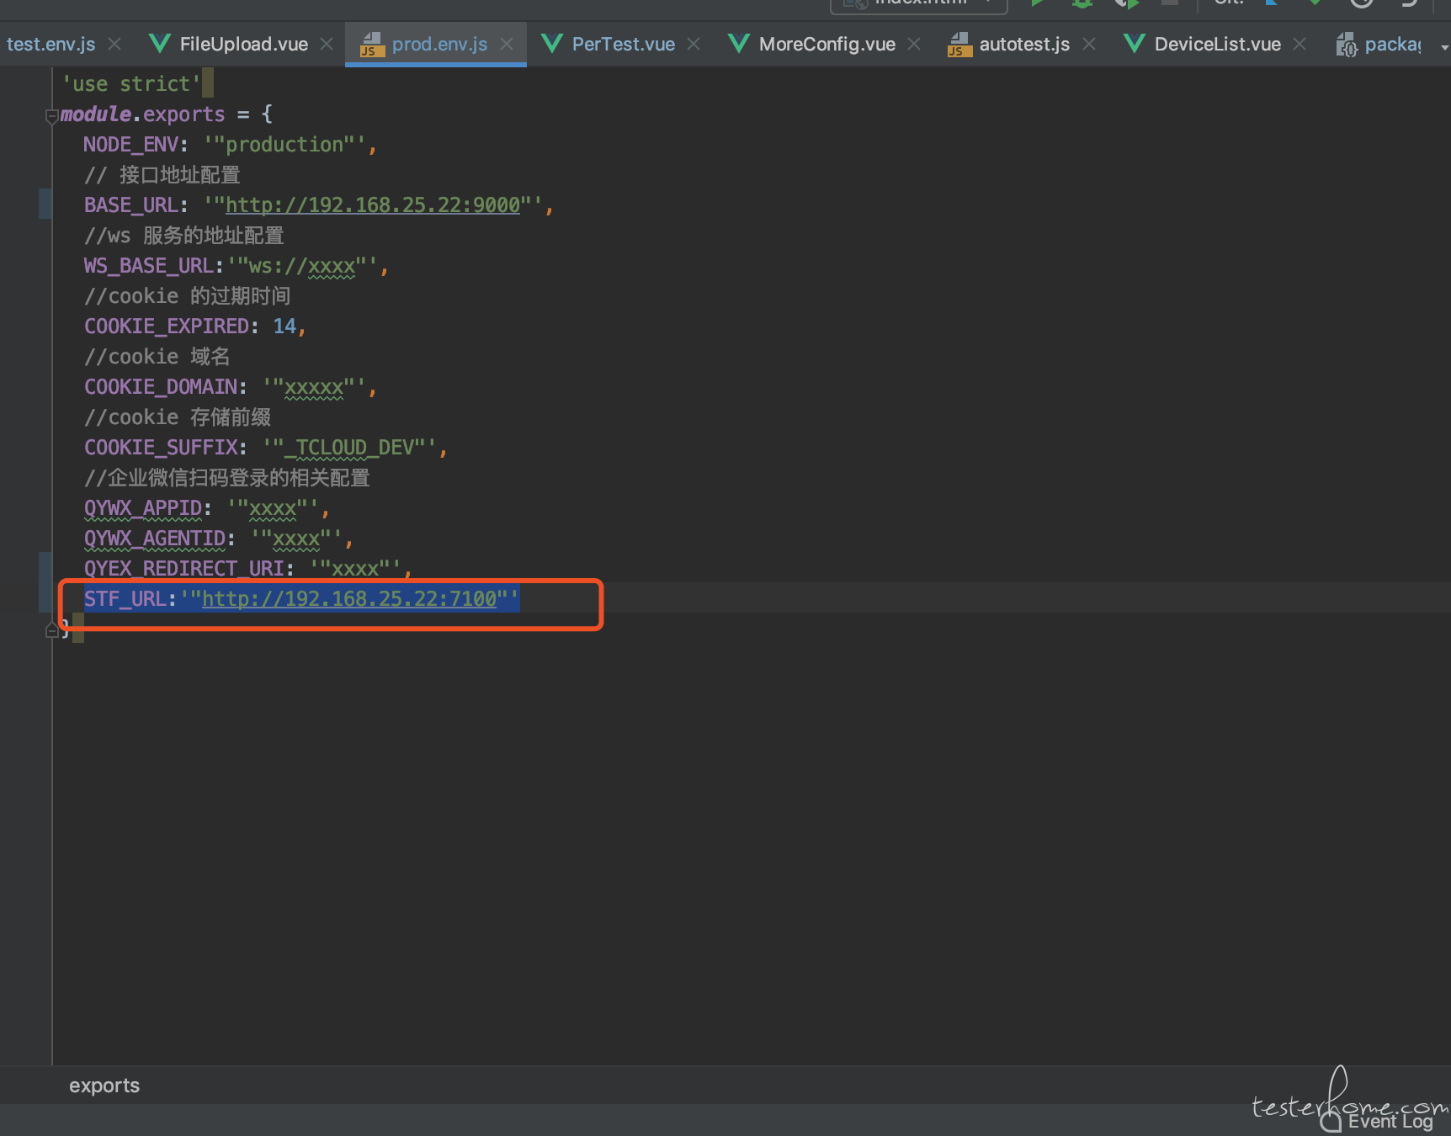Click the QYWX_APPID key
1451x1136 pixels.
coord(142,508)
